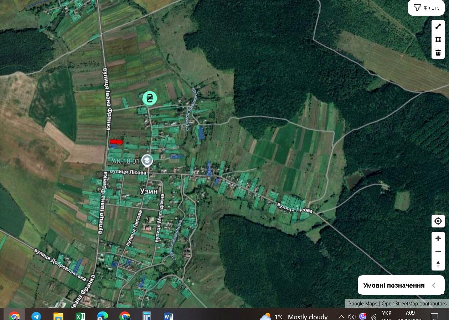Image resolution: width=449 pixels, height=320 pixels.
Task: Open the Wi-Fi network status icon
Action: click(x=374, y=316)
